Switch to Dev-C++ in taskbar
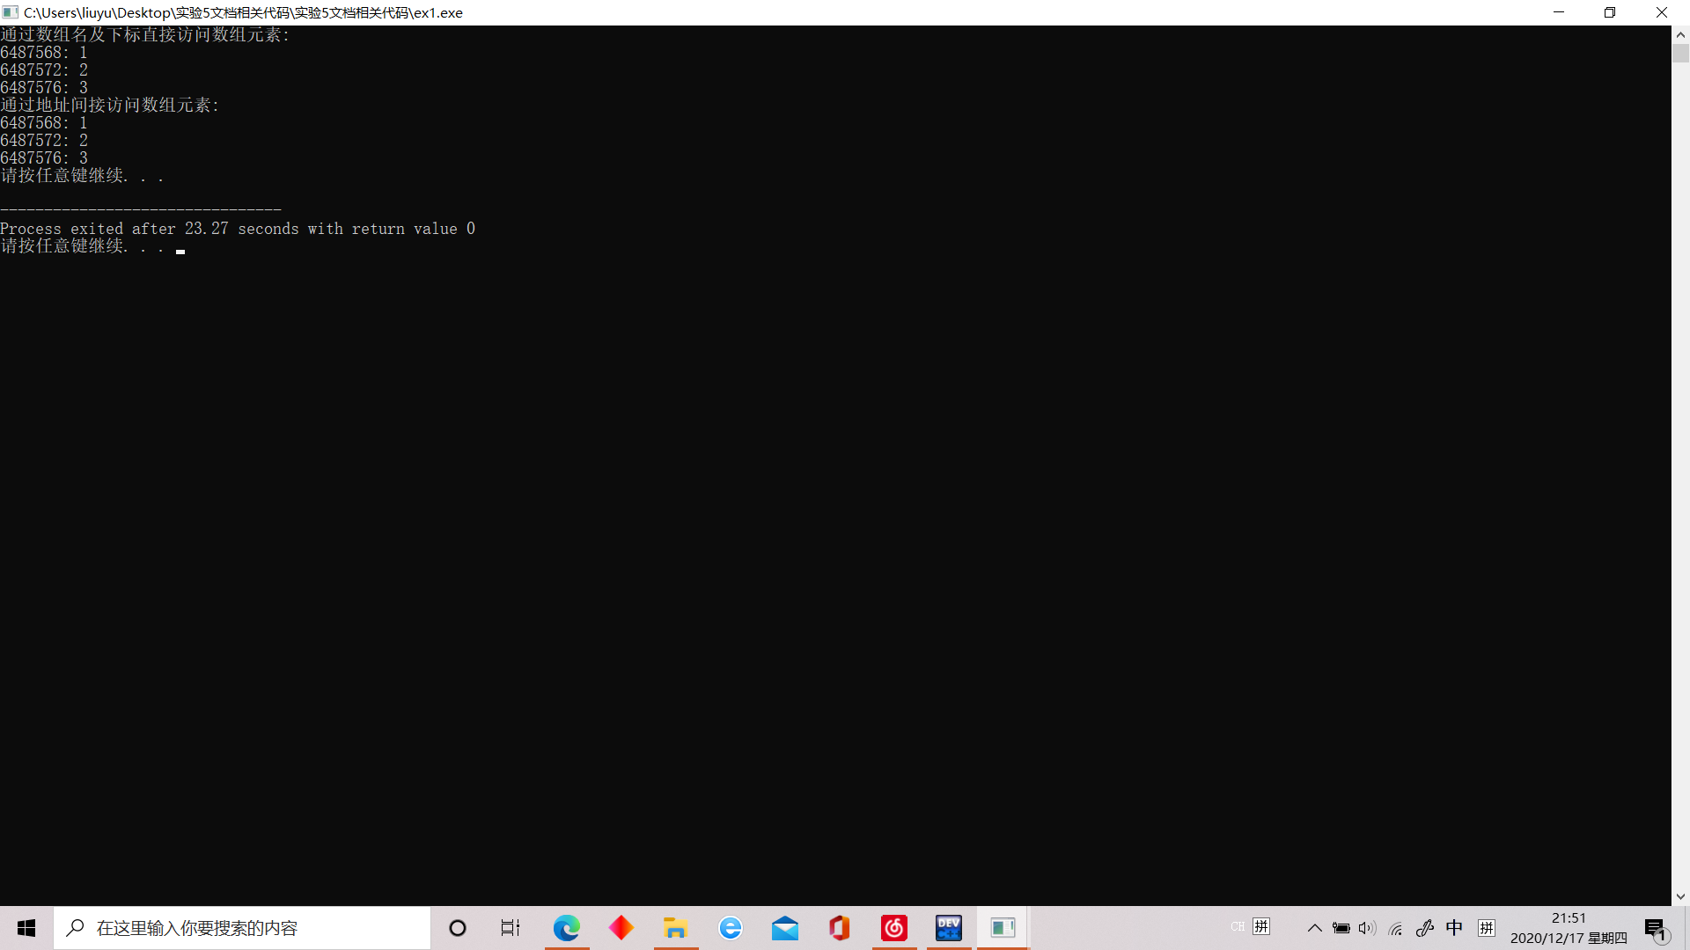 point(949,928)
